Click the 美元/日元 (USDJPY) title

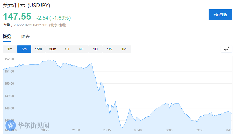pyautogui.click(x=26, y=5)
